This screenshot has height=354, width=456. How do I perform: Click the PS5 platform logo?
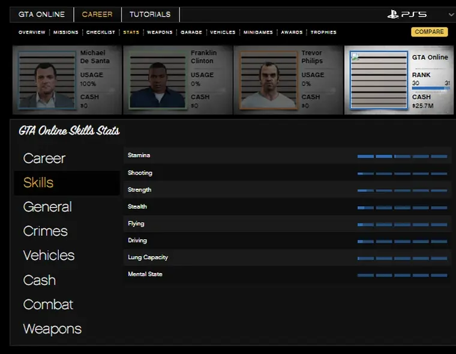(407, 14)
